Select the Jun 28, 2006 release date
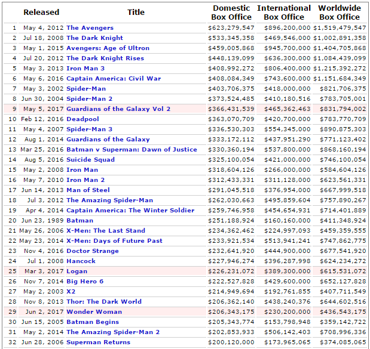Screen dimensions: 370x349 coord(42,342)
